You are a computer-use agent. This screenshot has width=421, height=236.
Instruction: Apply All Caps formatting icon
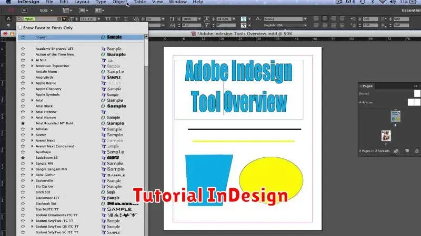pos(108,19)
